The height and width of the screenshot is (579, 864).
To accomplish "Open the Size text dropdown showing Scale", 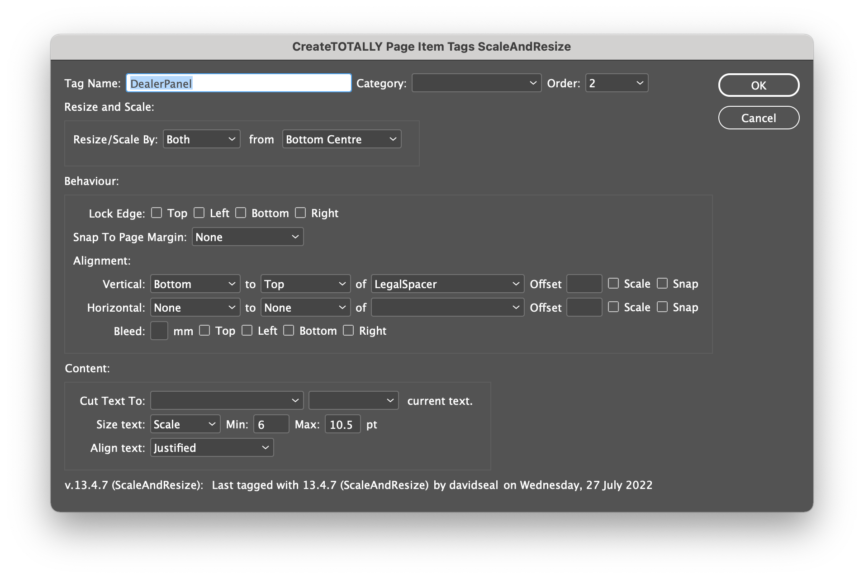I will click(x=185, y=424).
